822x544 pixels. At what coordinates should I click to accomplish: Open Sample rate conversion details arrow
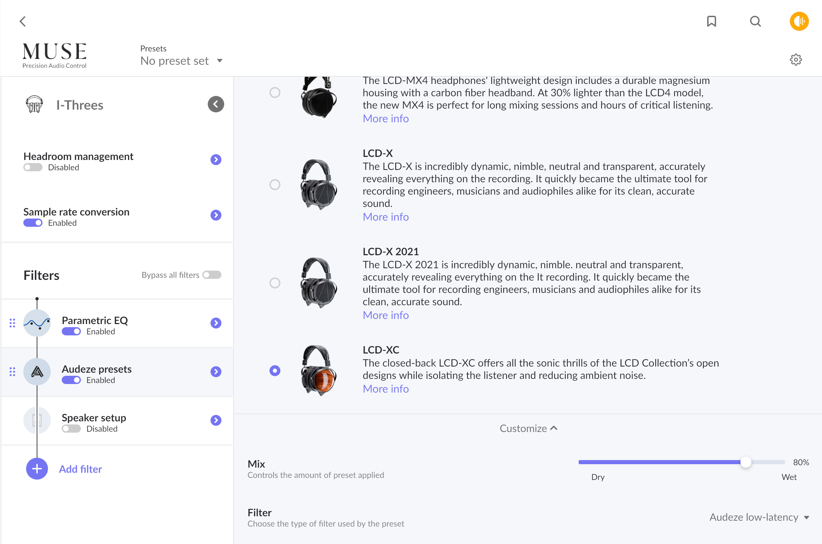tap(216, 215)
